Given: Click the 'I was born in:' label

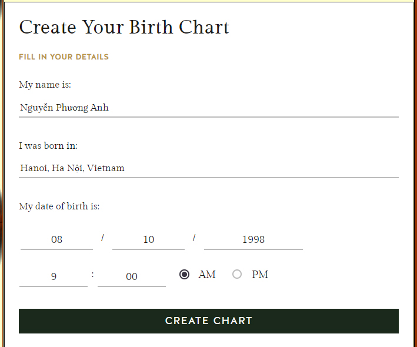Looking at the screenshot, I should [48, 146].
